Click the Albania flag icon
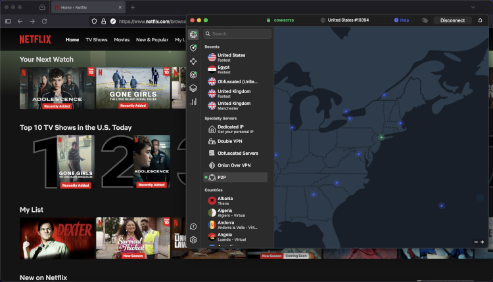 pos(212,201)
